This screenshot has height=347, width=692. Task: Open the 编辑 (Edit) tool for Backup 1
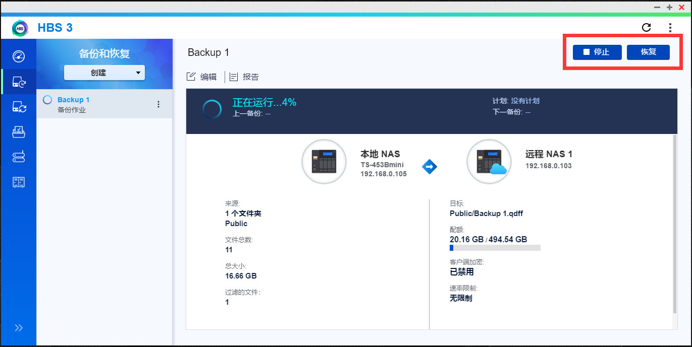[x=202, y=77]
